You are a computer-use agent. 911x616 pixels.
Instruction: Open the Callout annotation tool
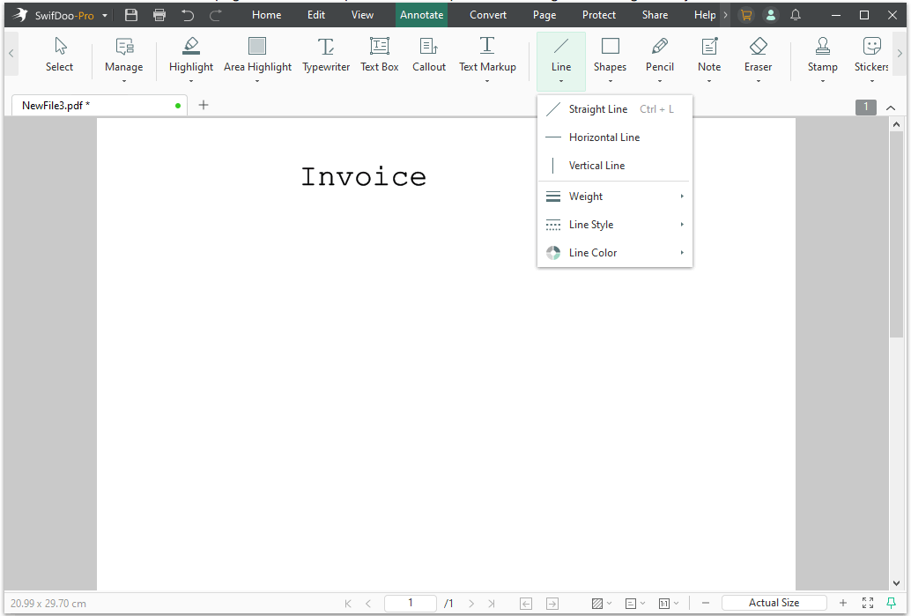429,56
